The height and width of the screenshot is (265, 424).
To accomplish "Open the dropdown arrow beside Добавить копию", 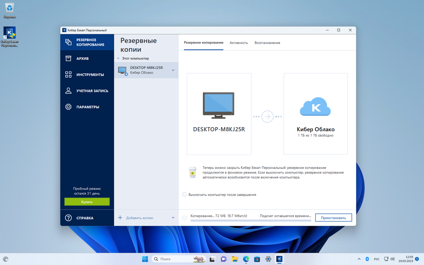I will (x=173, y=218).
